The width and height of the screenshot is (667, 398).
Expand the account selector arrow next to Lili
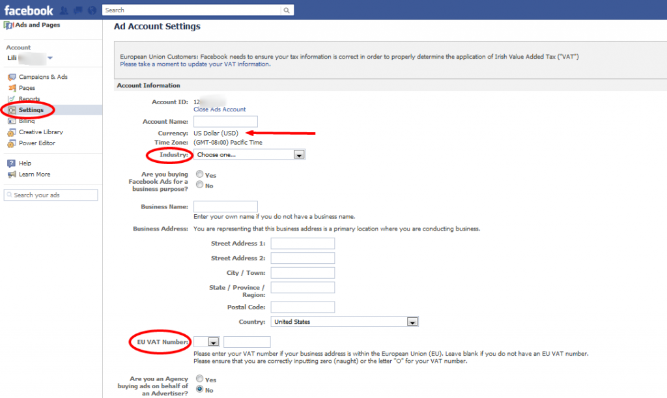pos(50,58)
